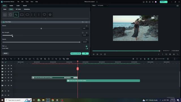Choose the heart mask shape

pyautogui.click(x=44, y=15)
